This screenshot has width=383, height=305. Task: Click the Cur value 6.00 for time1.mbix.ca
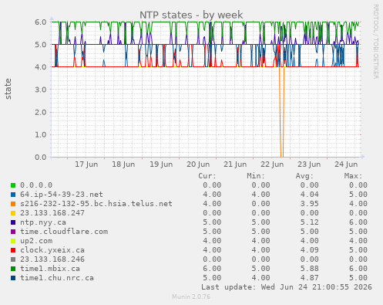[212, 269]
